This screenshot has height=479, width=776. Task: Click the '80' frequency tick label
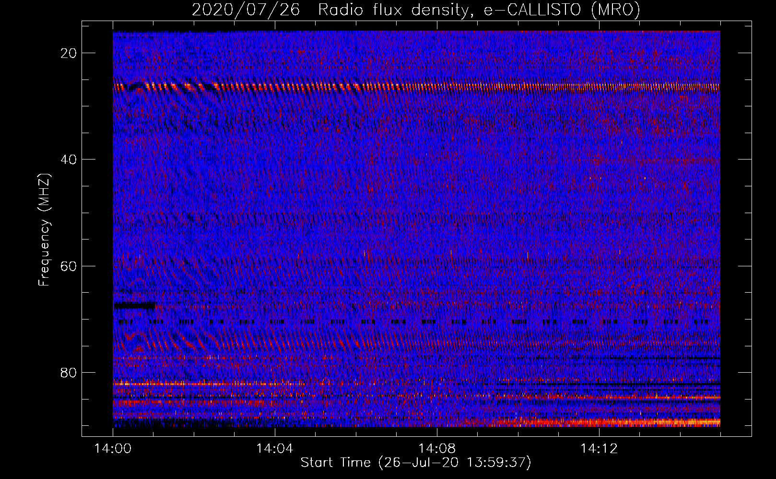(x=69, y=372)
